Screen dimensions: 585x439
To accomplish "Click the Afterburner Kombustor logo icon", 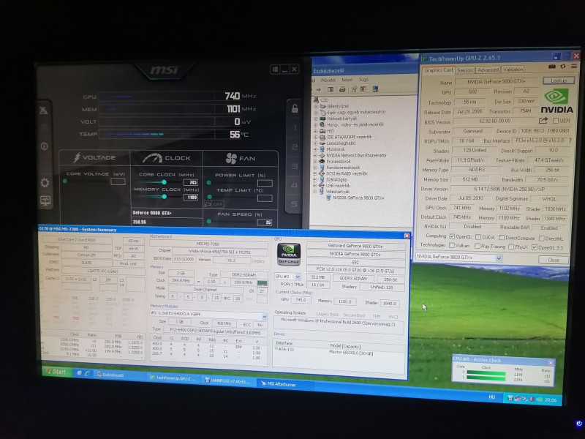I will [x=44, y=110].
